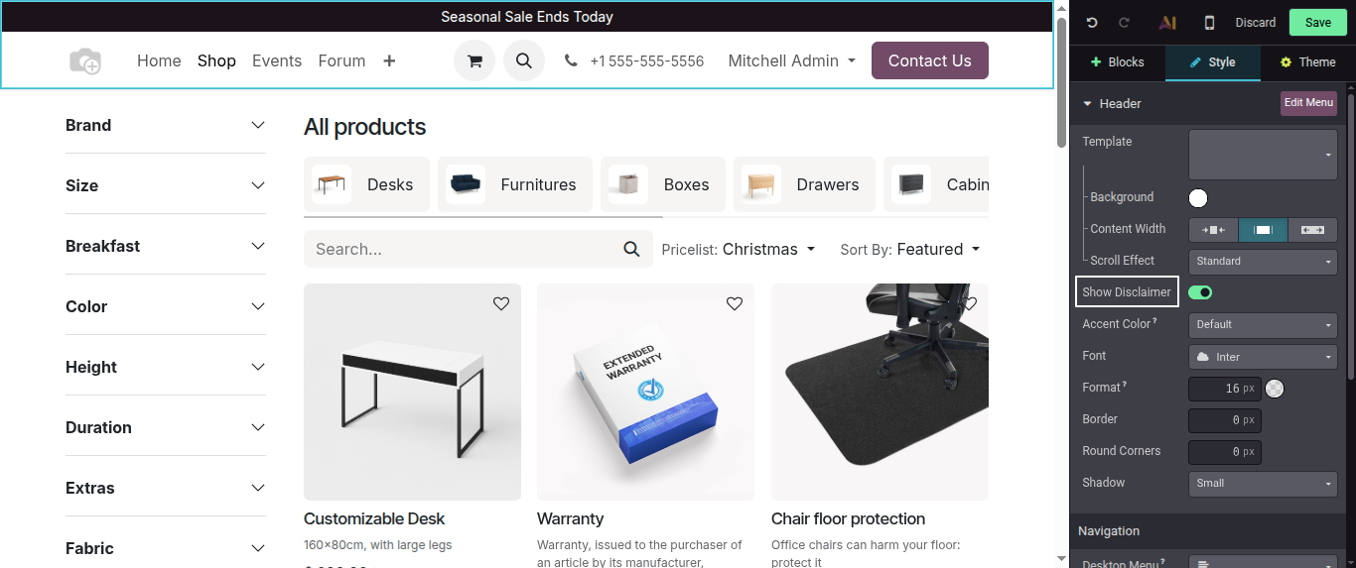Click the Save button
Viewport: 1356px width, 568px height.
click(1318, 23)
